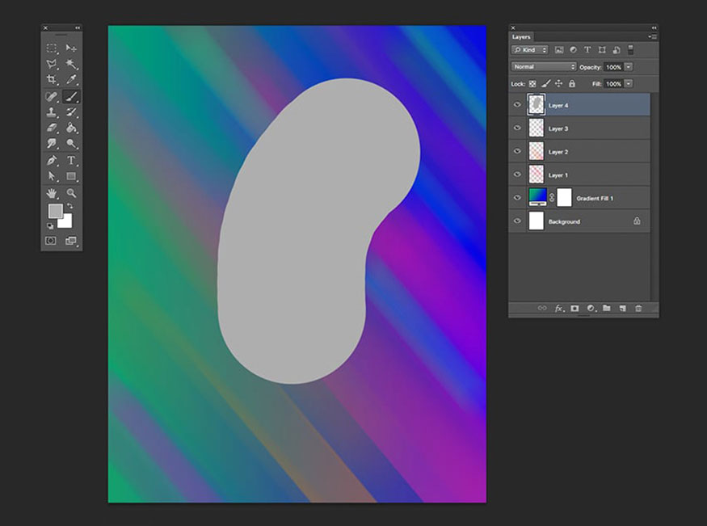Select the Smudge tool

click(x=52, y=143)
